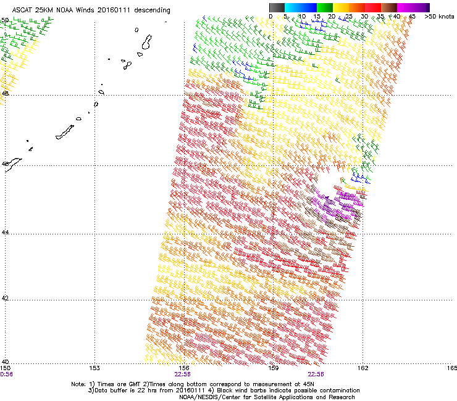457x401 pixels.
Task: Click the '30' legend tick label
Action: click(x=364, y=16)
